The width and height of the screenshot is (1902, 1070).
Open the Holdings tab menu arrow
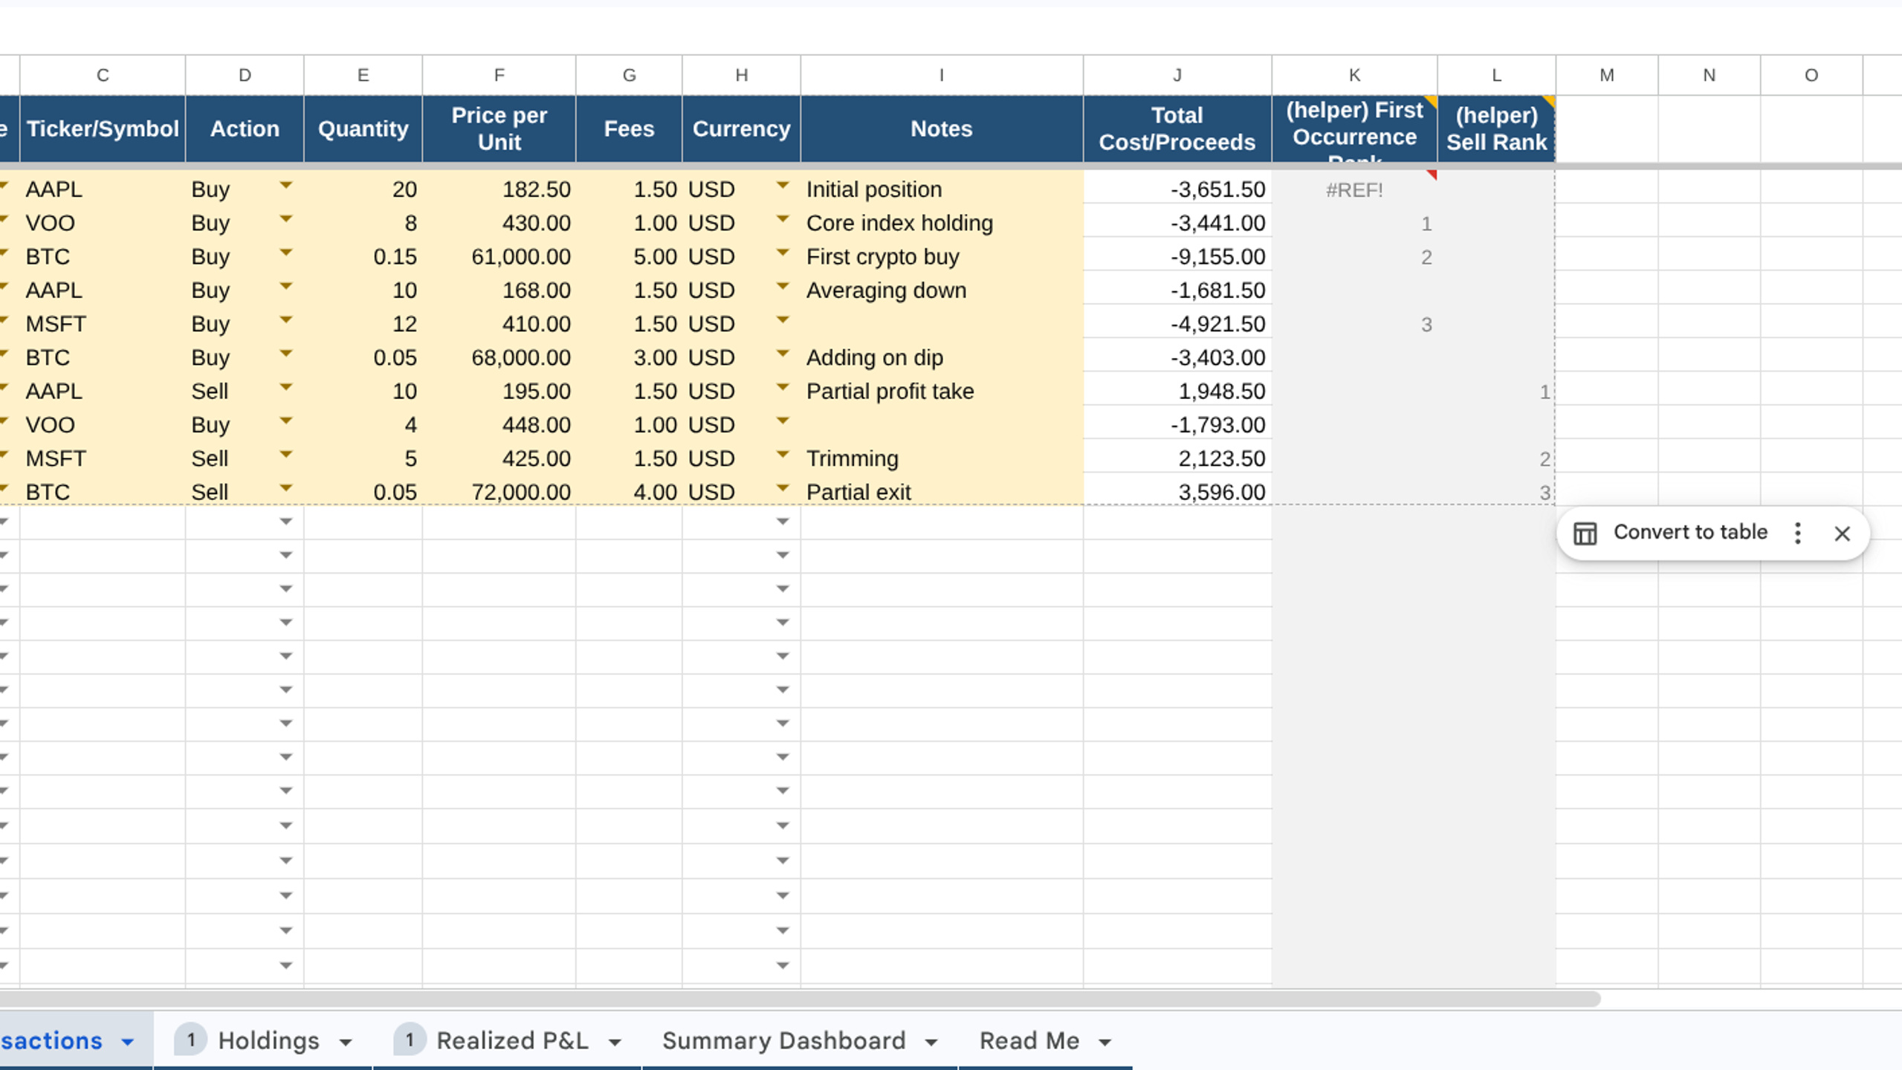346,1043
